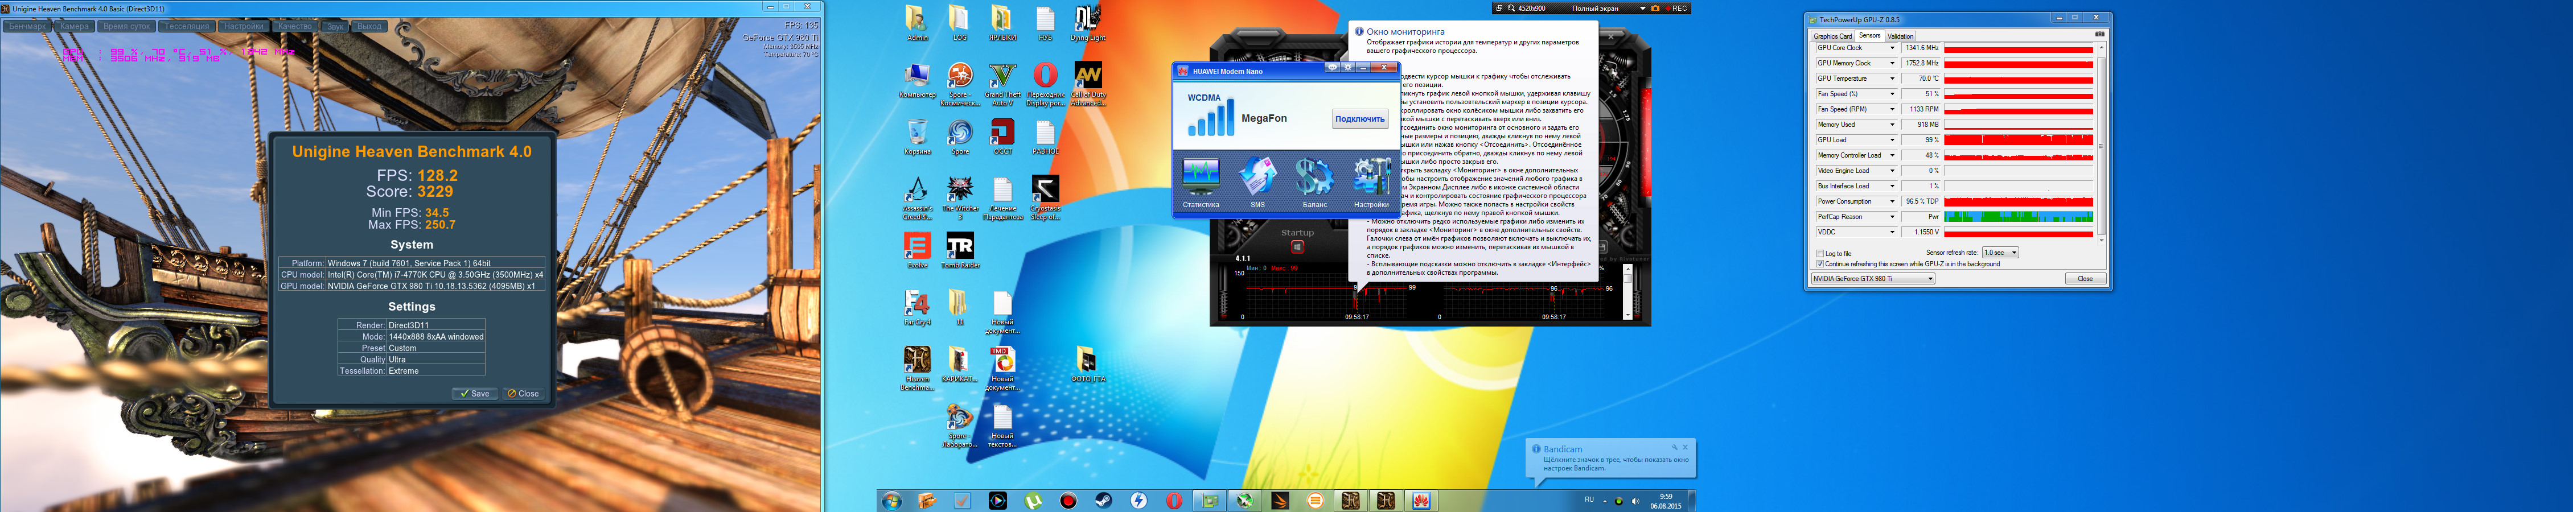Open Бенчмарк menu in Heaven
Screen dimensions: 2573x512
27,26
